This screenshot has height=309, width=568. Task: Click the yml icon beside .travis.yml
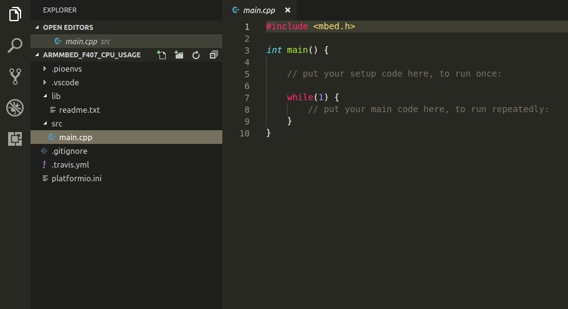click(x=44, y=165)
